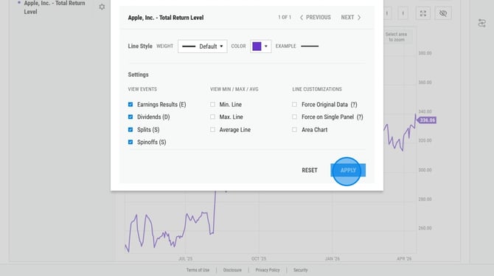This screenshot has width=494, height=276.
Task: Click the Select area to zoom box
Action: pyautogui.click(x=397, y=37)
